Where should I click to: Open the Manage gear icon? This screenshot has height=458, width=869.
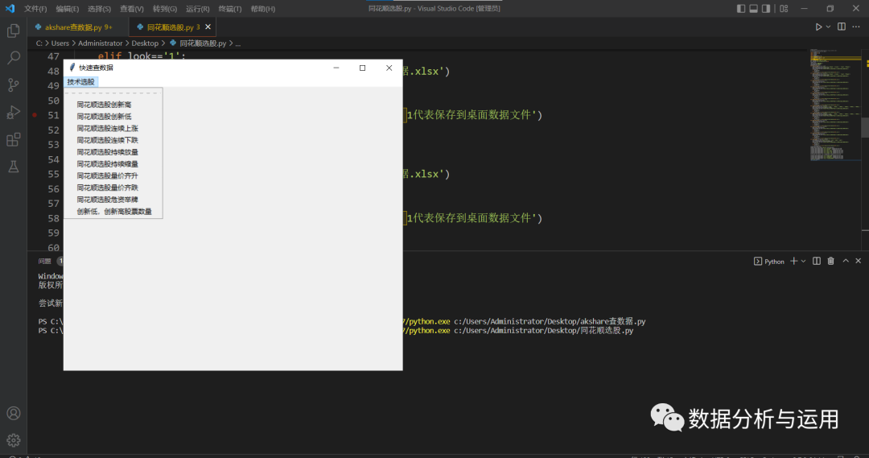(14, 440)
